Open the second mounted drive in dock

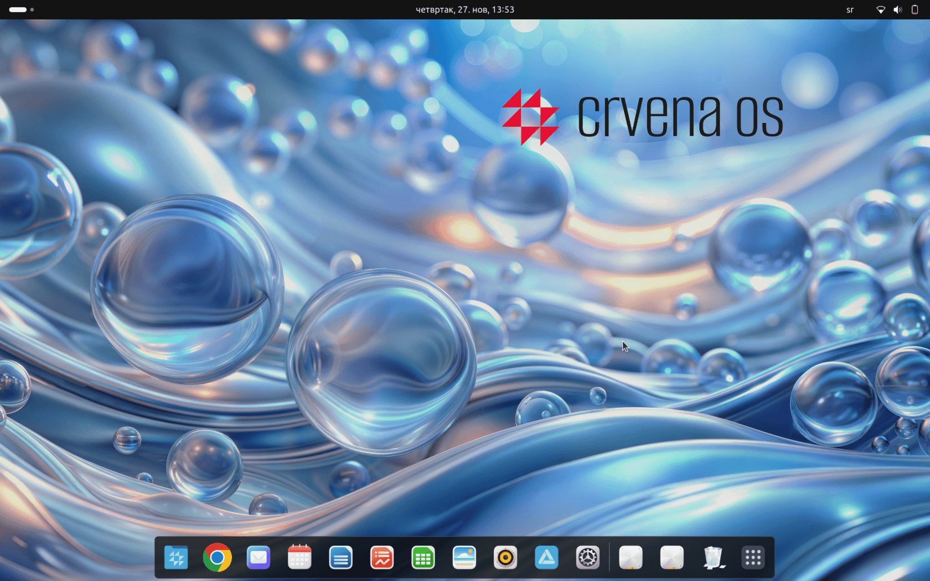[672, 558]
